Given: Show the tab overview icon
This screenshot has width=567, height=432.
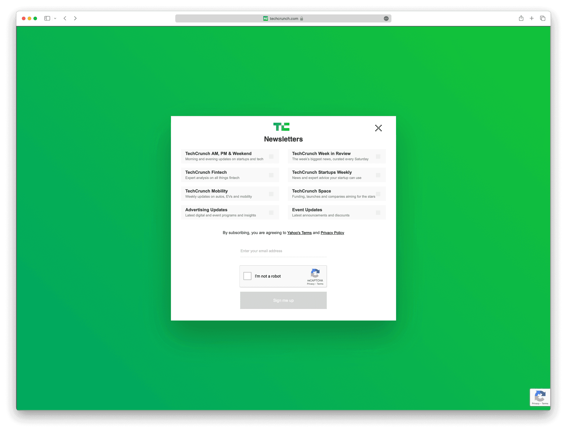Looking at the screenshot, I should tap(542, 18).
